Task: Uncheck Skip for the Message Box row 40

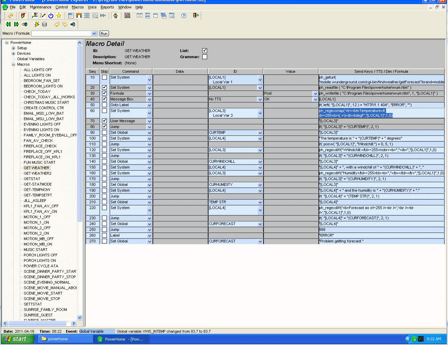Action: 104,99
